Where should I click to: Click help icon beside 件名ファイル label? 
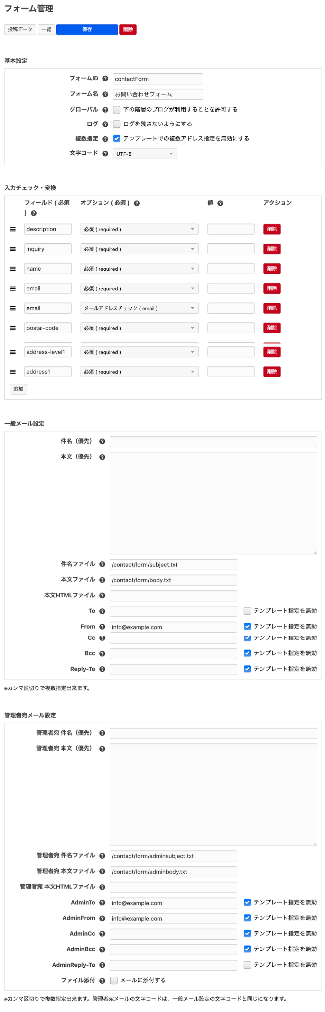pyautogui.click(x=102, y=564)
